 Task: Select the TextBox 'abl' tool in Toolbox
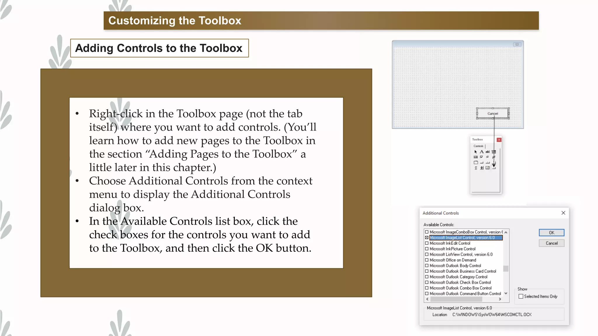click(488, 152)
